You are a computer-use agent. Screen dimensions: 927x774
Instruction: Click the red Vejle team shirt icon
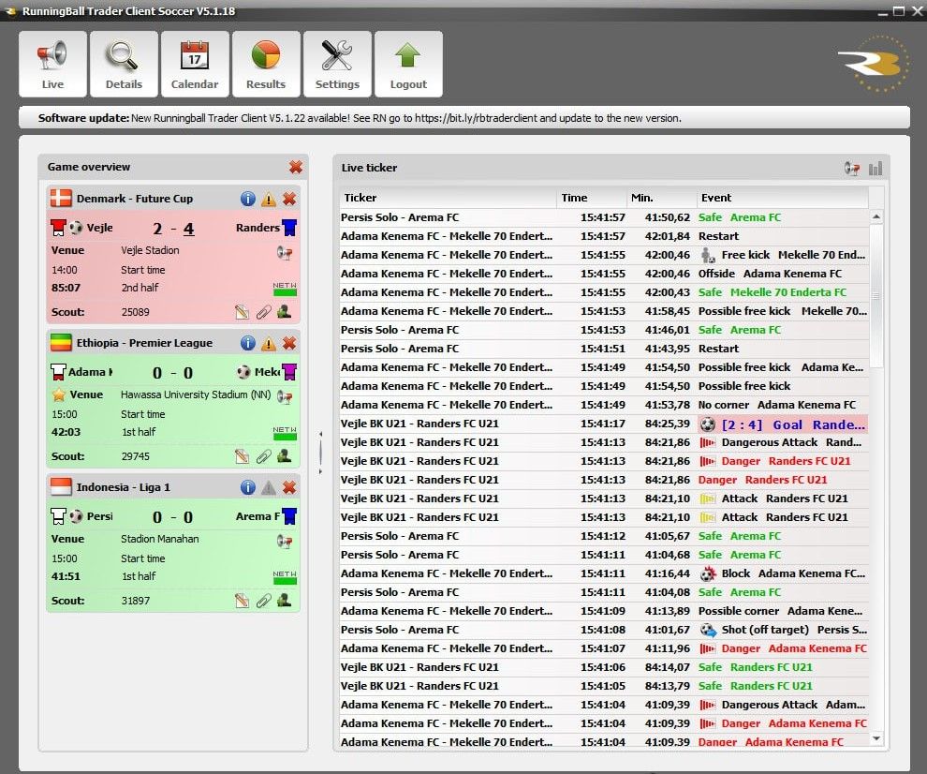coord(58,228)
